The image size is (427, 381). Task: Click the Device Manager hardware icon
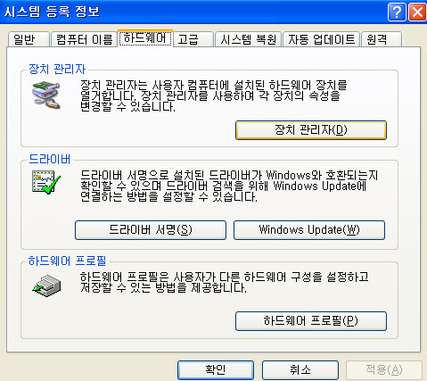46,95
